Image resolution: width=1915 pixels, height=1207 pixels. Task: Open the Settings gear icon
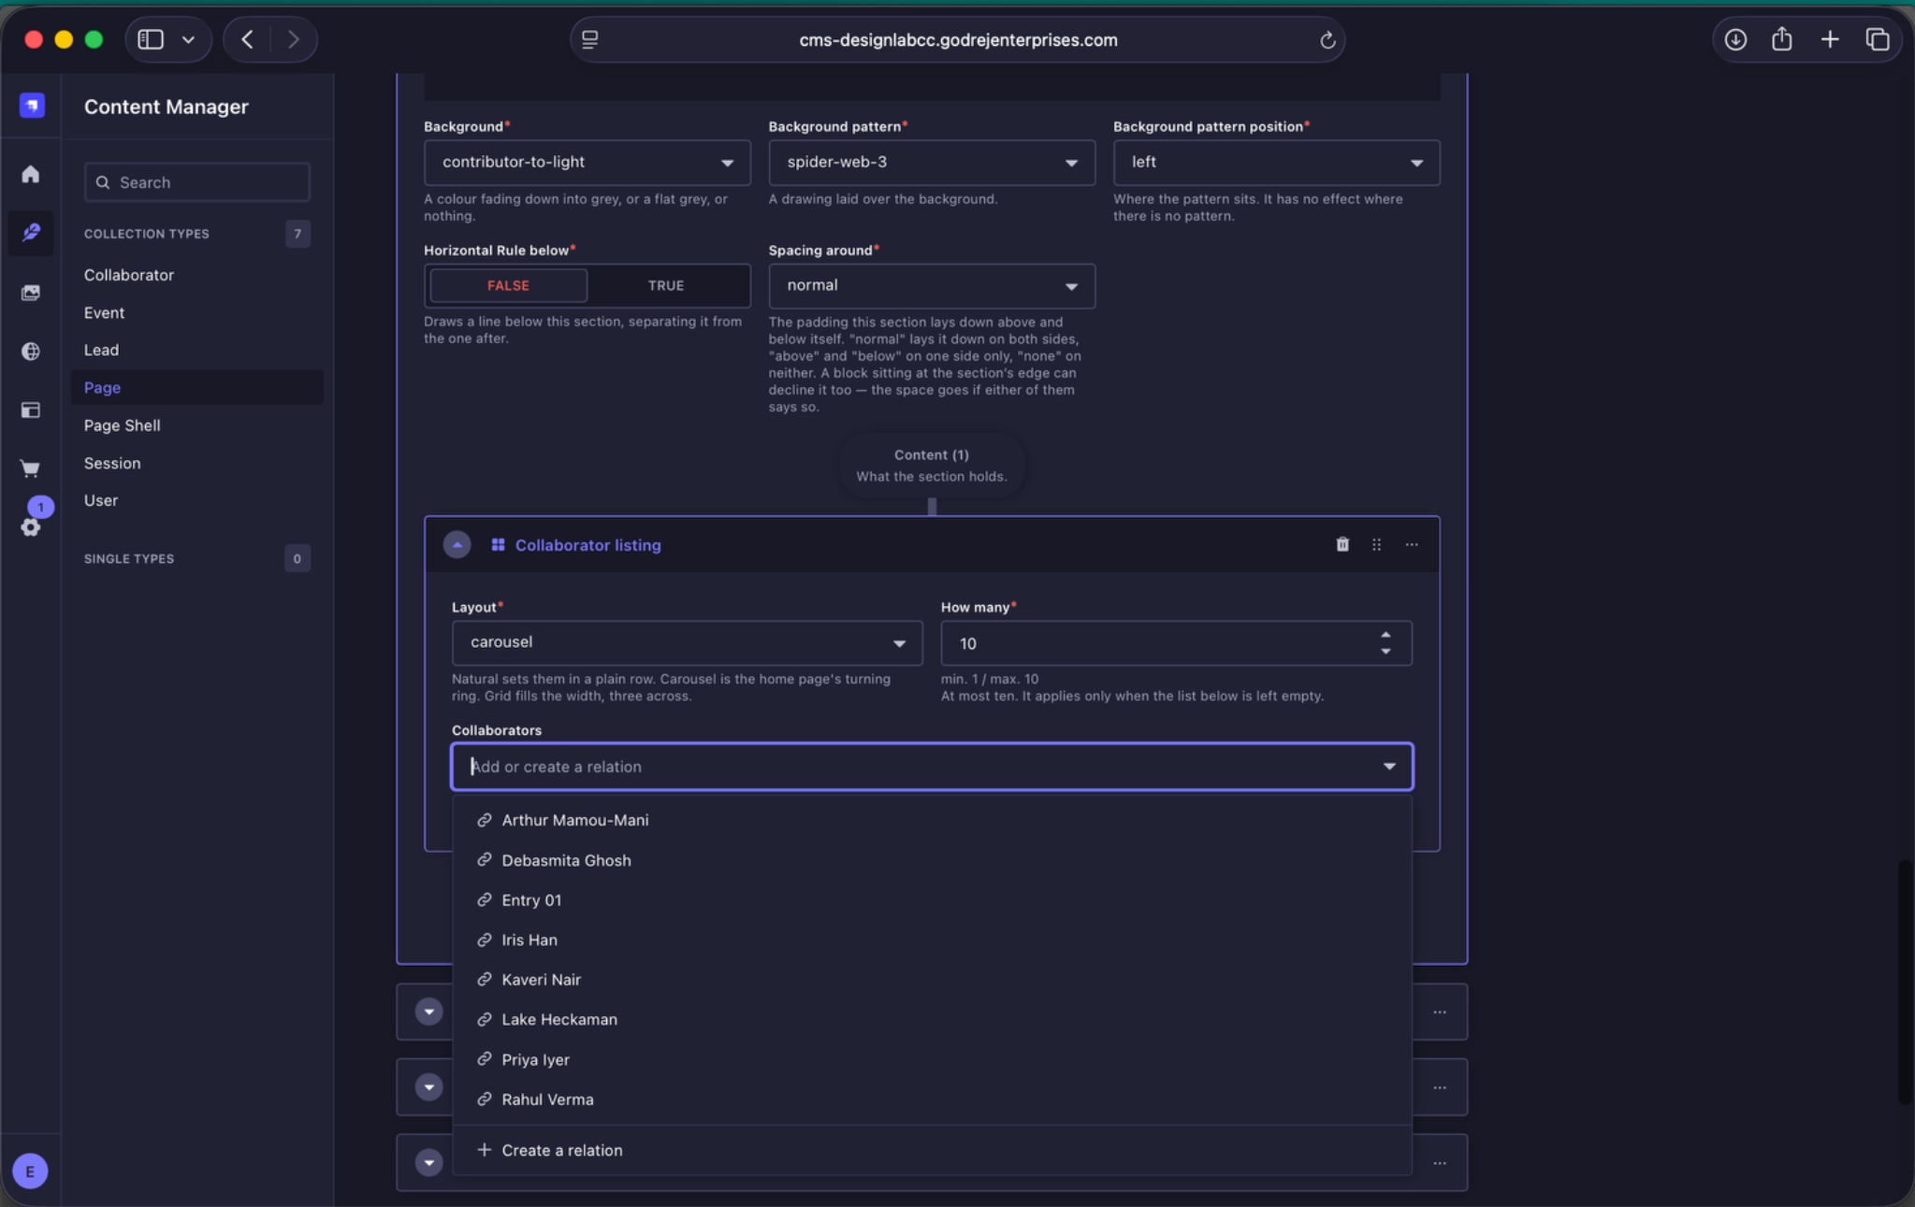pyautogui.click(x=31, y=527)
